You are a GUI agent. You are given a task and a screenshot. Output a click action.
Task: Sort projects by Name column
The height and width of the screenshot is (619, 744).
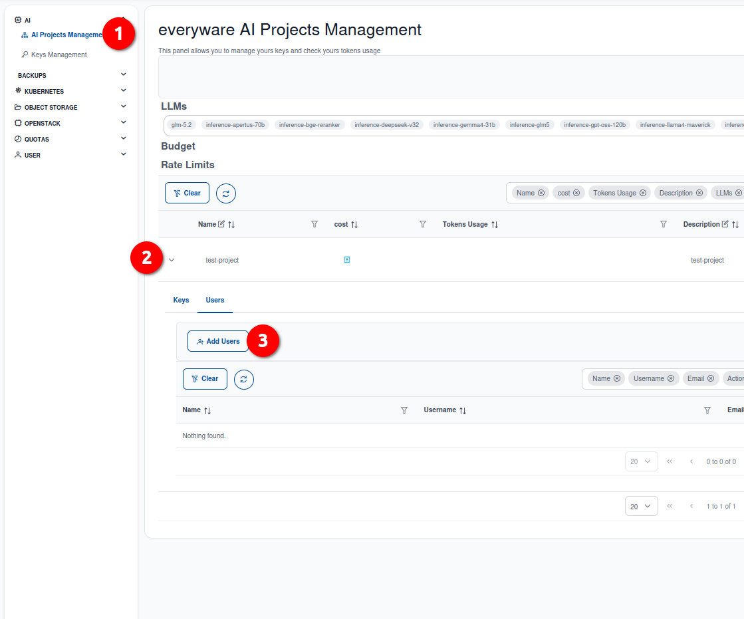(231, 224)
